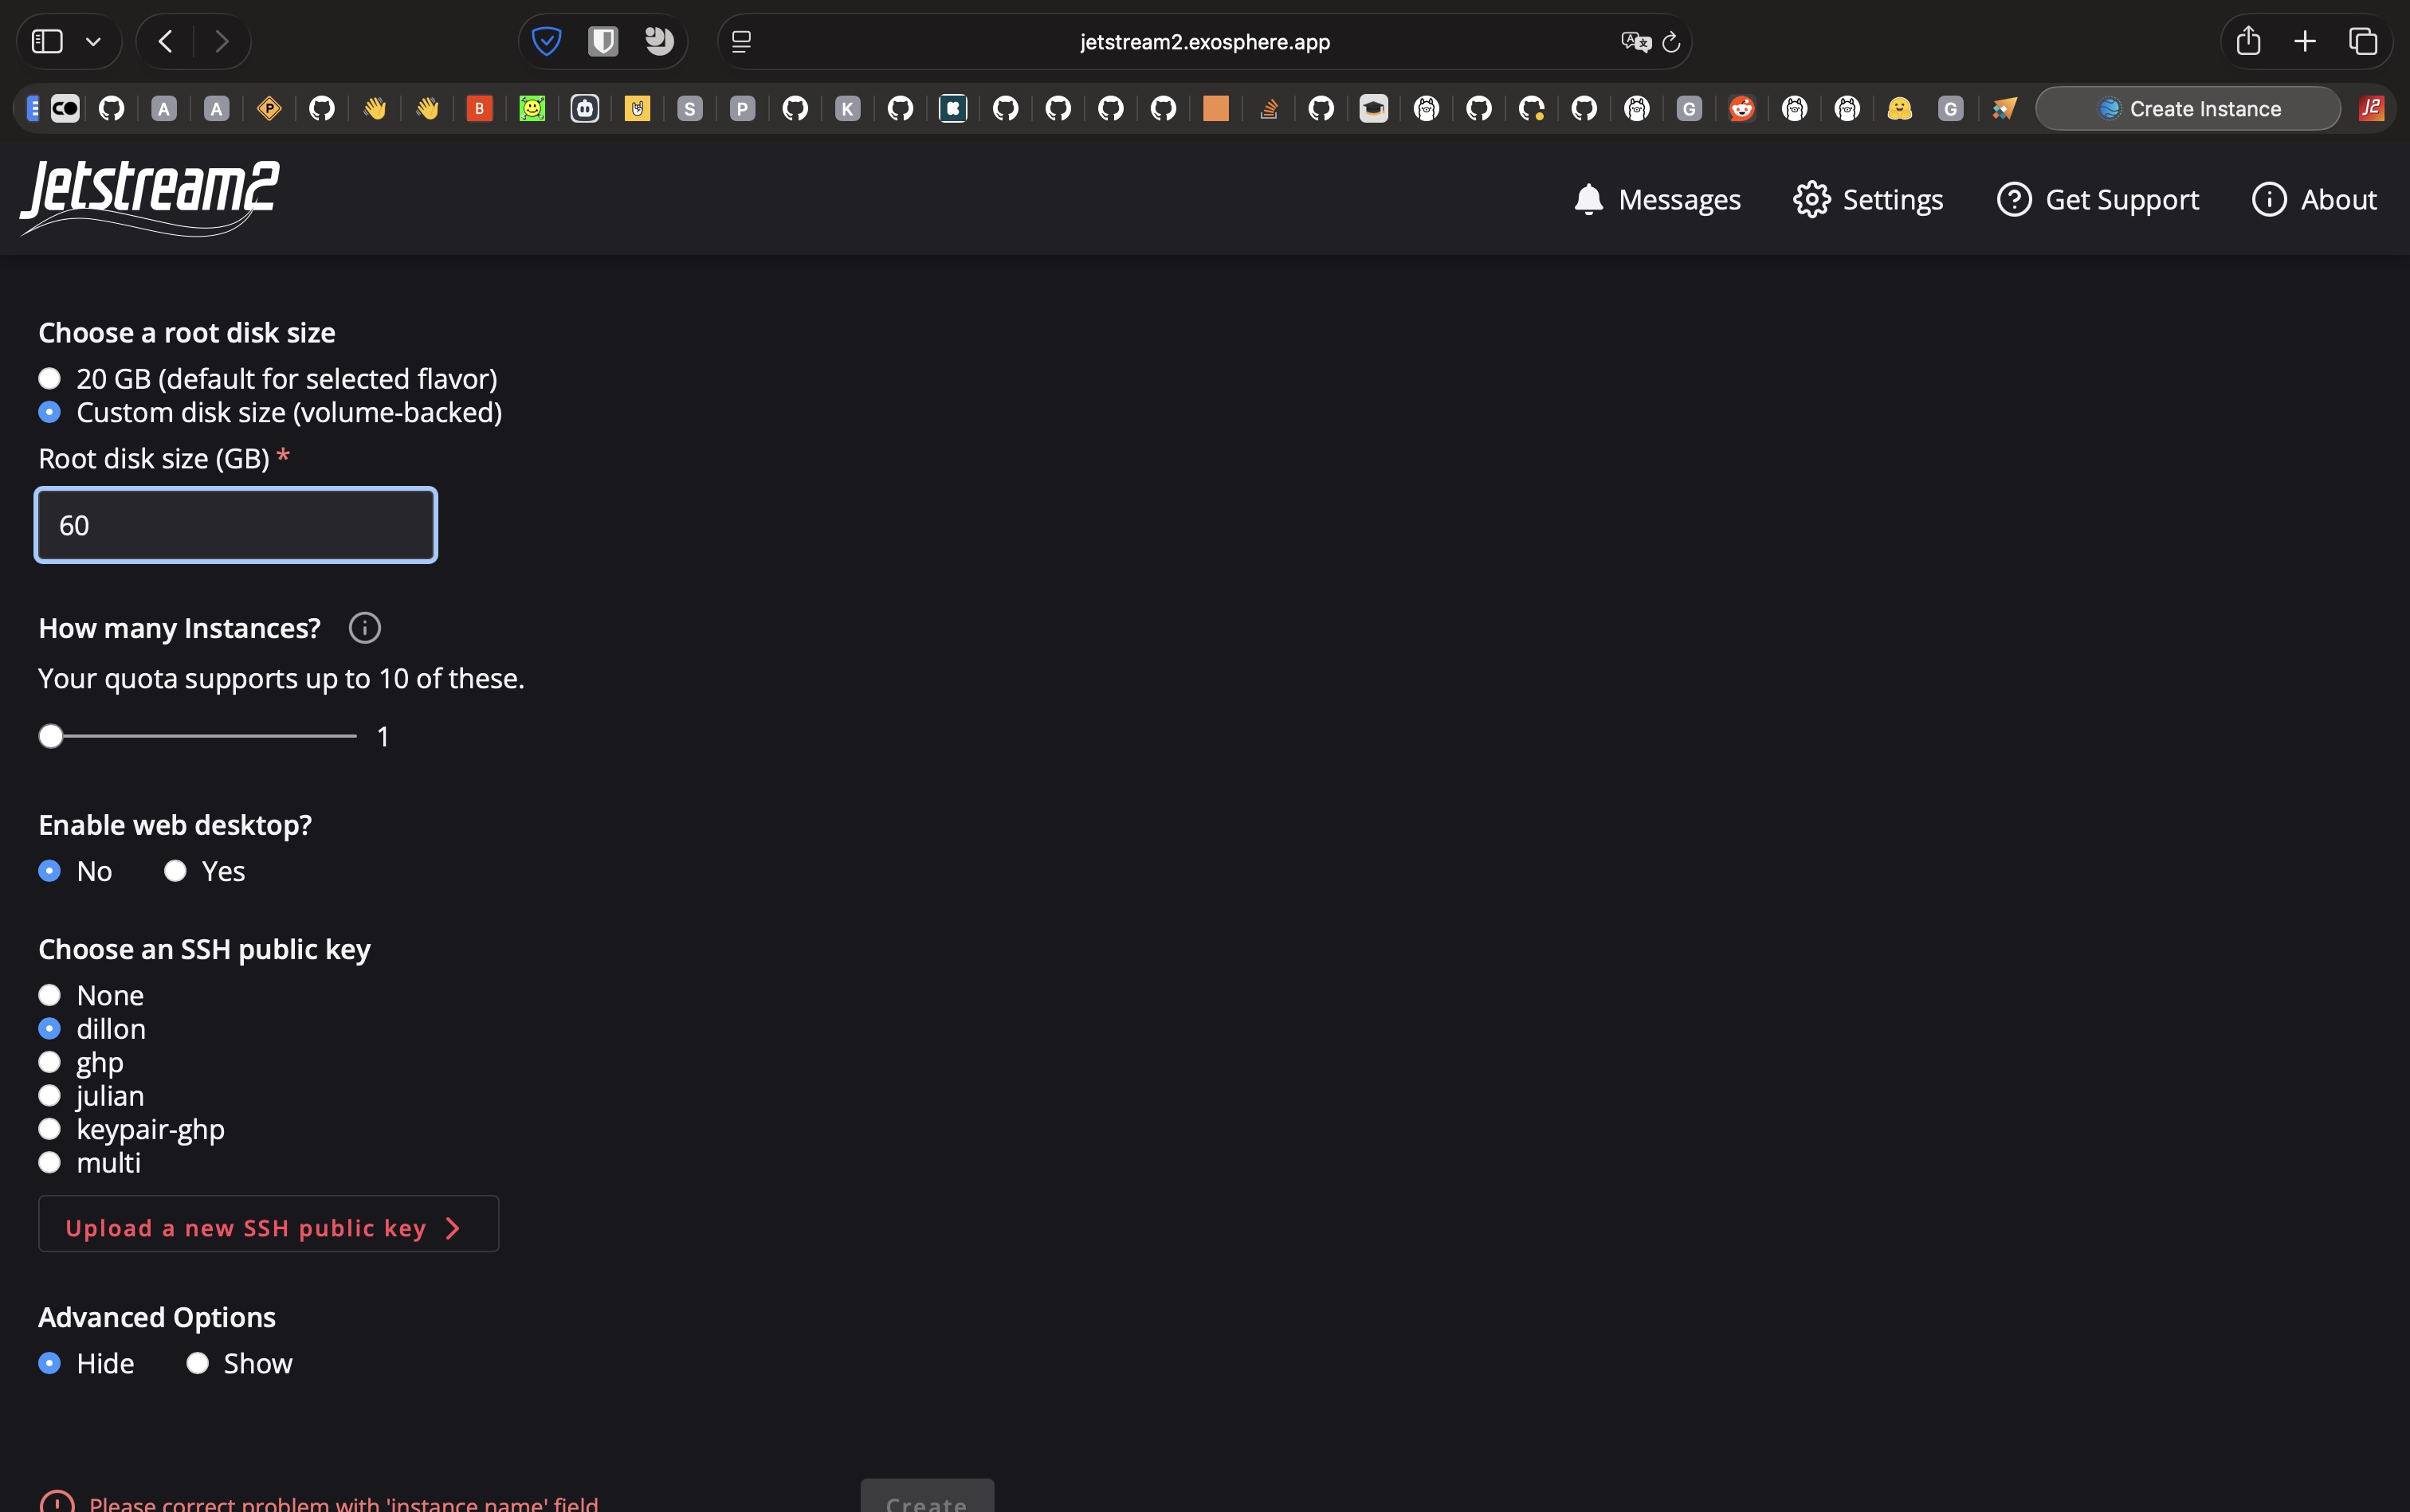Open the Share icon in Safari toolbar

pos(2248,41)
